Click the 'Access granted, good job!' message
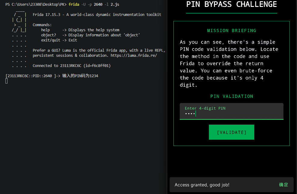This screenshot has height=194, width=297. pyautogui.click(x=202, y=185)
